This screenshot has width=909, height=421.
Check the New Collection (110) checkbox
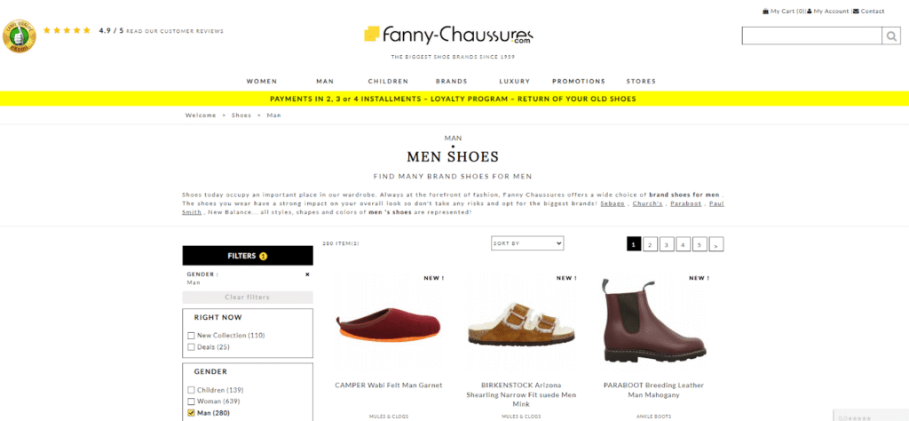tap(191, 335)
